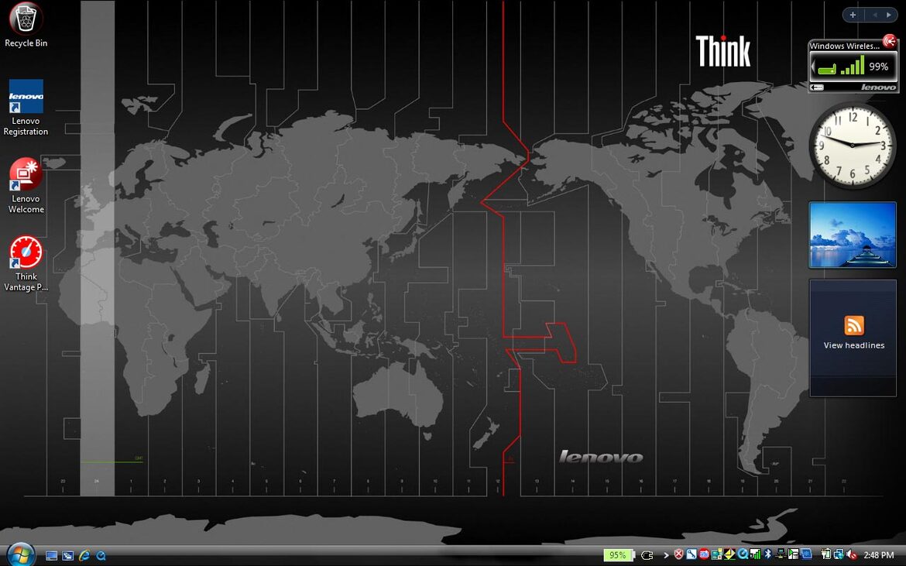Go to previous sidebar gadgets page arrow
Screen dimensions: 906x566
click(875, 15)
